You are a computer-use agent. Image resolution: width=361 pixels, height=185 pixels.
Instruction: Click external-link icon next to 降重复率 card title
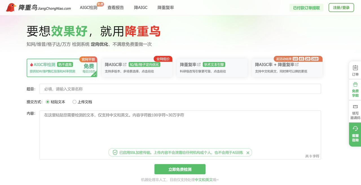pos(199,65)
